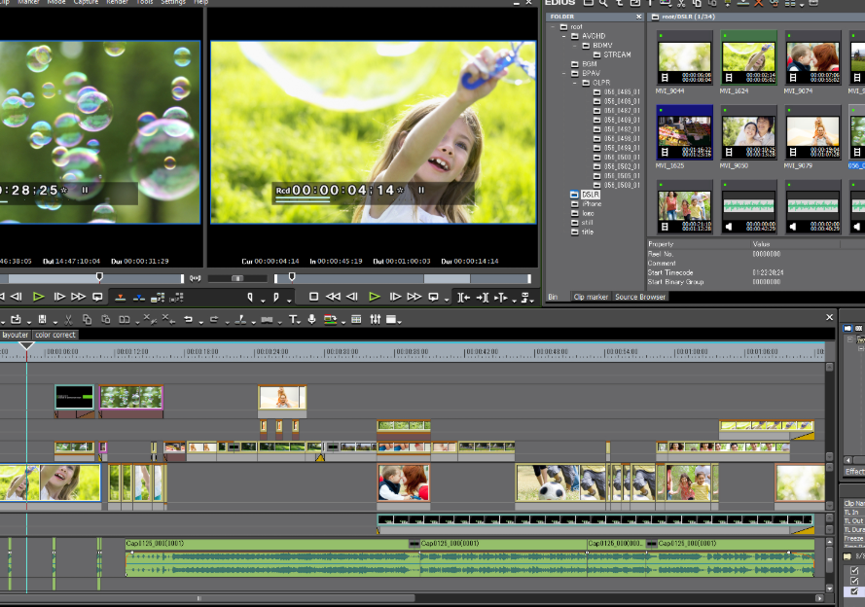
Task: Select the cut scissors icon
Action: [x=68, y=319]
